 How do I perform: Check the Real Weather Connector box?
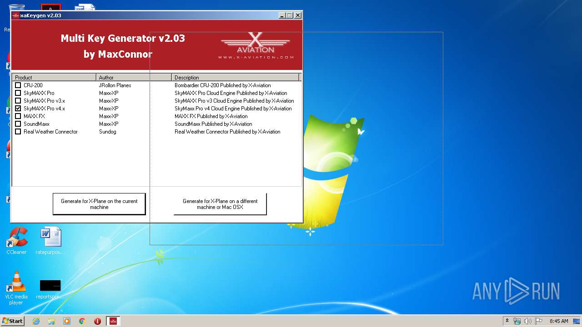[x=18, y=132]
